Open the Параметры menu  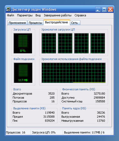[25, 16]
